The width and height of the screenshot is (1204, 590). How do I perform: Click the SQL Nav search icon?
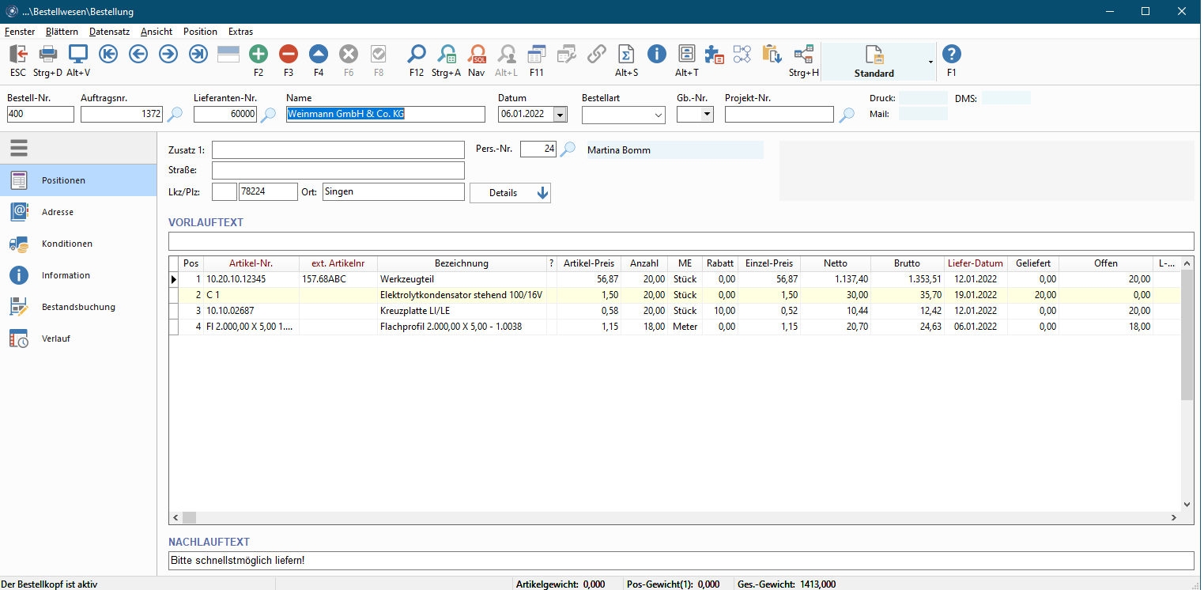pos(477,54)
